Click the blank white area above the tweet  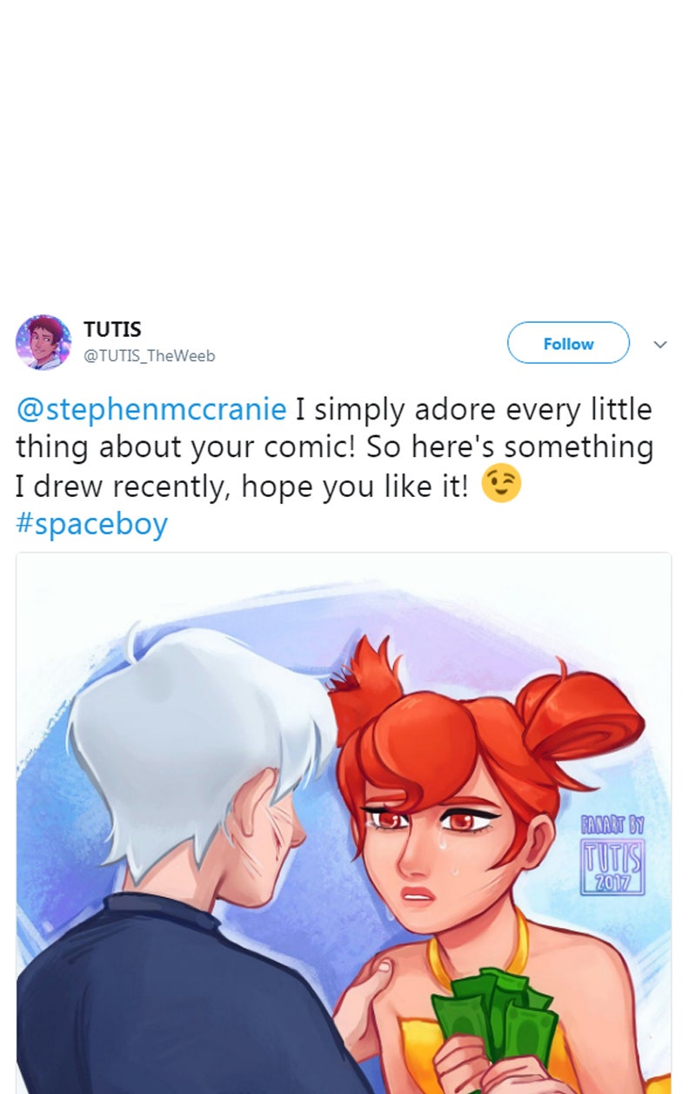coord(348,148)
